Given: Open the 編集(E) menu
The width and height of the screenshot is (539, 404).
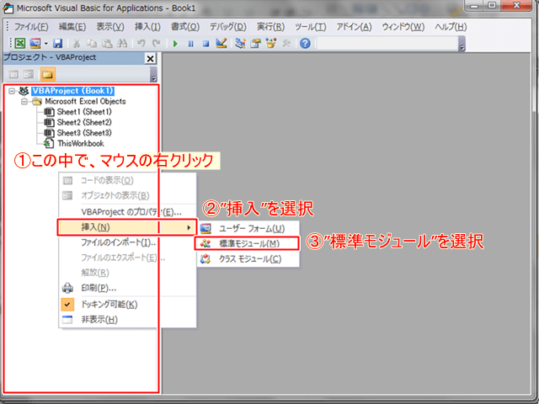Looking at the screenshot, I should click(x=72, y=27).
